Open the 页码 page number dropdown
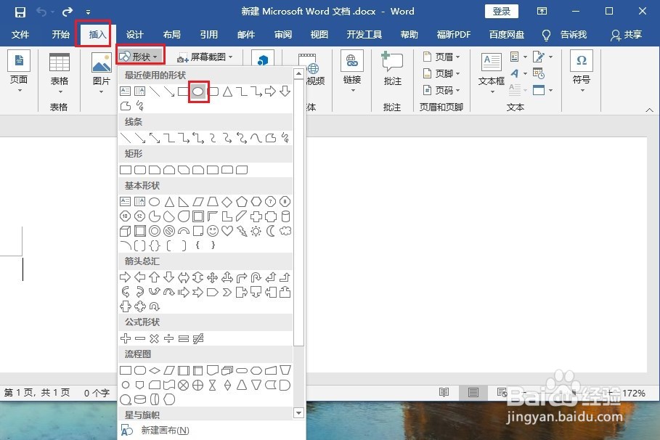 pos(441,90)
